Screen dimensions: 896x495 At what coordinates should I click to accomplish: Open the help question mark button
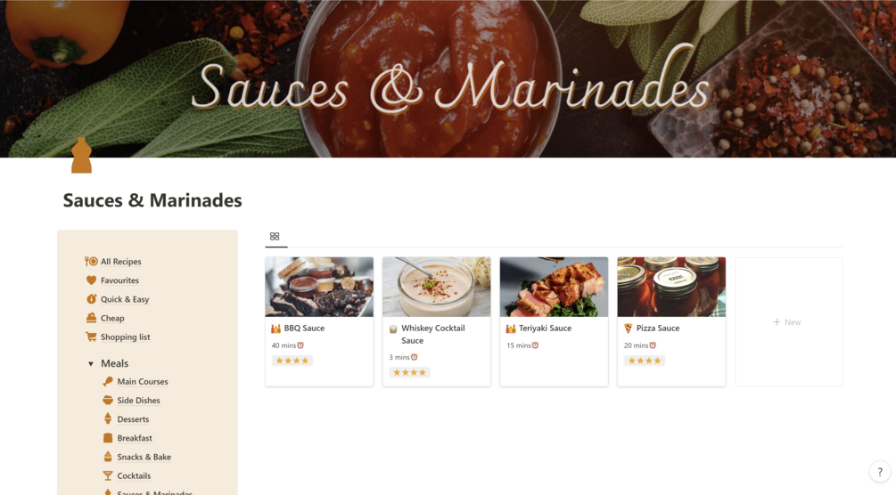880,473
